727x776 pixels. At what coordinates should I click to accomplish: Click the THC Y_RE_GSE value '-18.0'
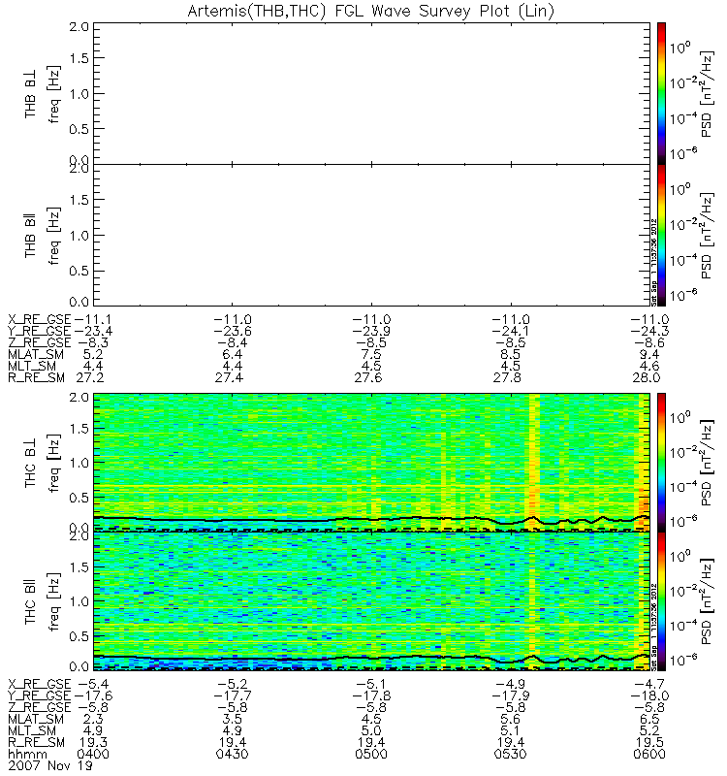pyautogui.click(x=649, y=695)
